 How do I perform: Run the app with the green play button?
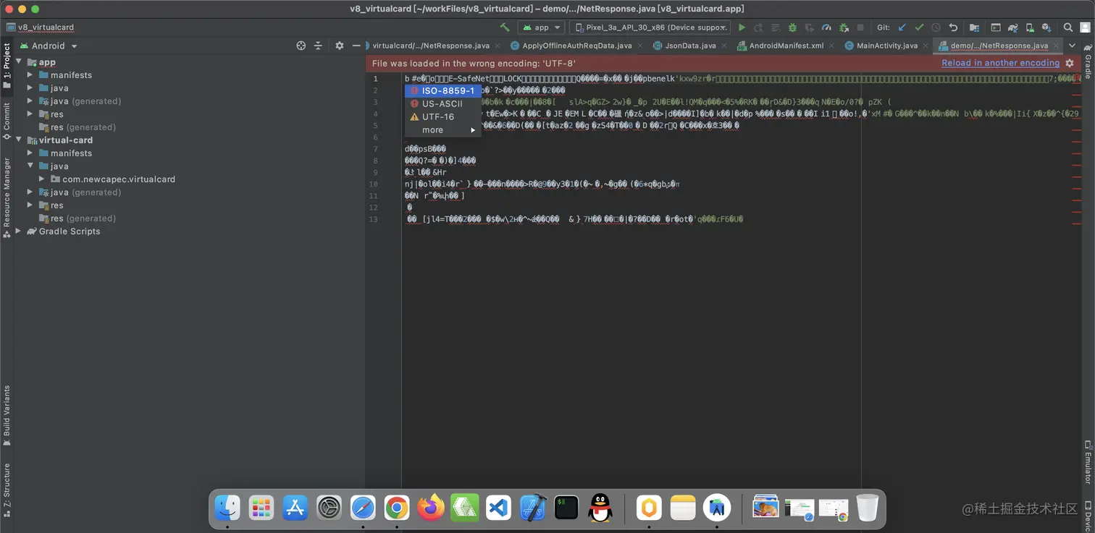pyautogui.click(x=742, y=27)
